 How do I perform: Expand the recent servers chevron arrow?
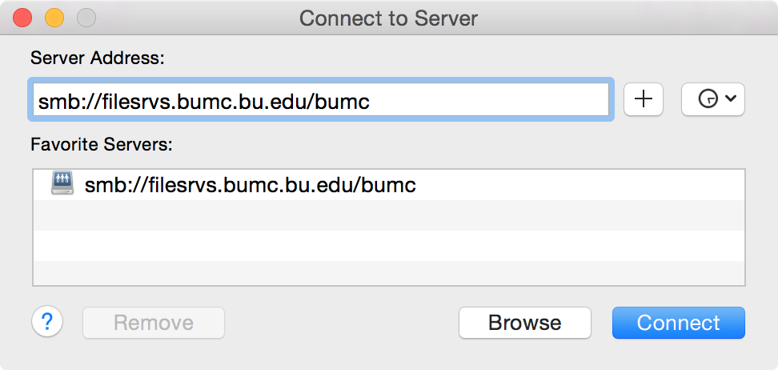point(730,99)
